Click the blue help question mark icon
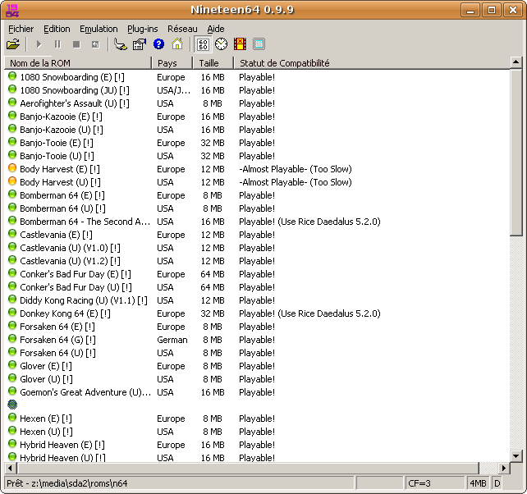 tap(158, 44)
